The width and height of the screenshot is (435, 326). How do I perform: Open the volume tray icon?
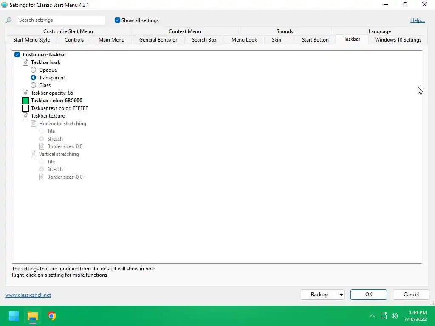tap(394, 316)
